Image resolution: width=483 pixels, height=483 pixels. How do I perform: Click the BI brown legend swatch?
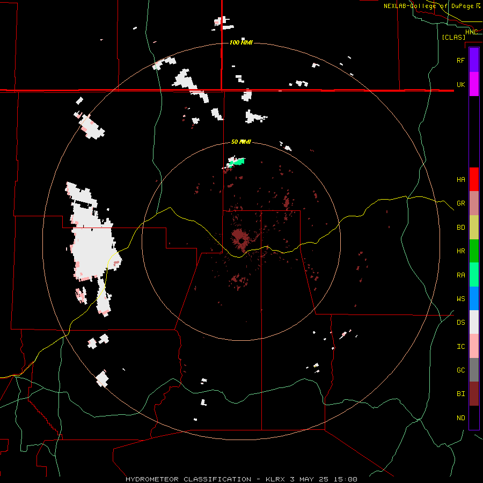(x=474, y=394)
